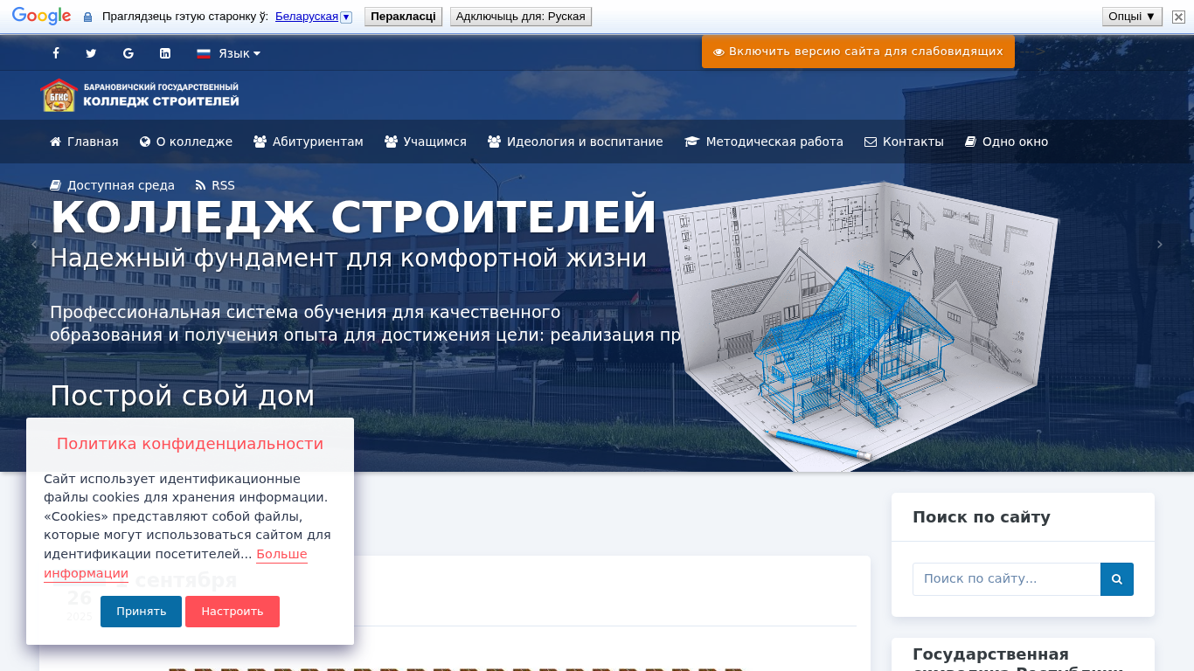Open the Контакты menu item
This screenshot has height=671, width=1194.
[x=904, y=142]
